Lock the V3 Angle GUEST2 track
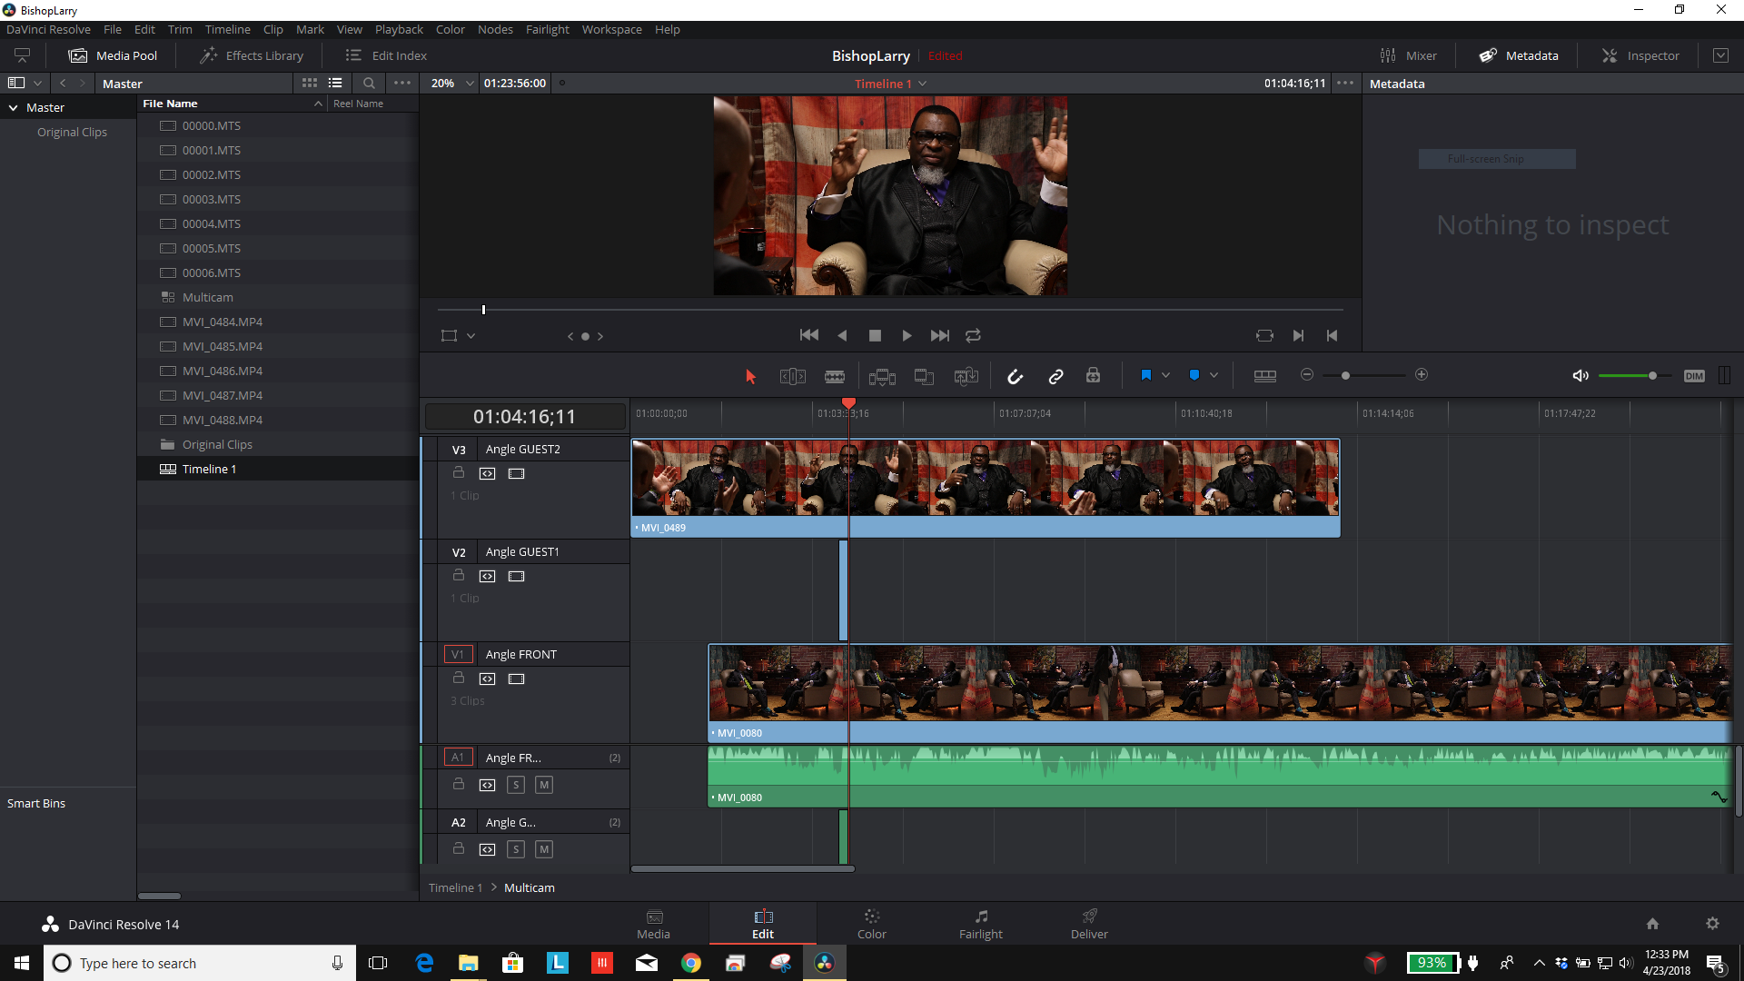1744x981 pixels. [459, 472]
